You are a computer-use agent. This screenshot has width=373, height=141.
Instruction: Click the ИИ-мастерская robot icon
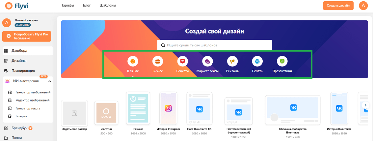pyautogui.click(x=7, y=81)
